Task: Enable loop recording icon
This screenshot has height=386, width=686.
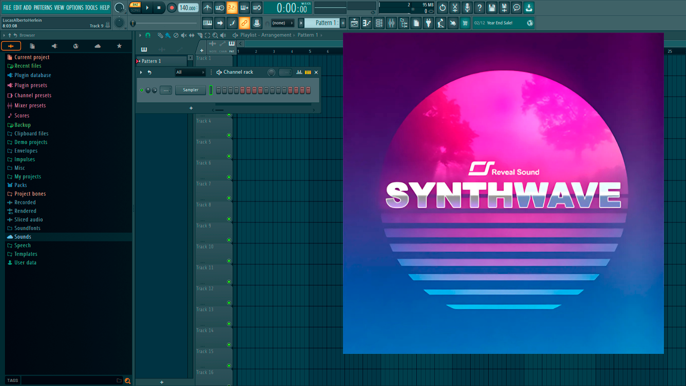Action: click(x=257, y=8)
